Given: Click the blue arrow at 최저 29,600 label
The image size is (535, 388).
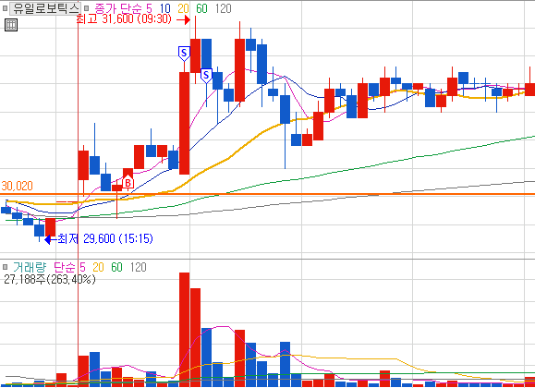Looking at the screenshot, I should click(x=51, y=239).
